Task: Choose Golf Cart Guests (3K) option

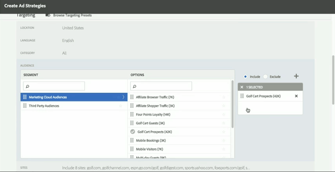Action: coord(179,123)
